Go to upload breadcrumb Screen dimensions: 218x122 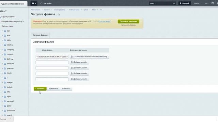pyautogui.click(x=85, y=10)
